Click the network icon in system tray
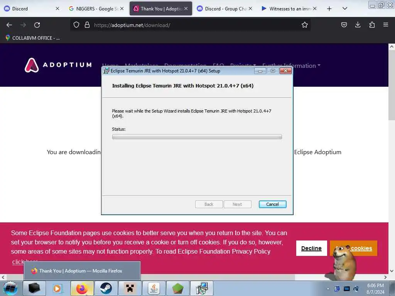Screen dimensions: 395x296 [347, 288]
